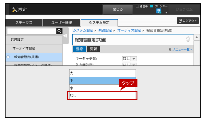The image size is (206, 121).
Task: Open the キータッチ音 dropdown
Action: (129, 59)
